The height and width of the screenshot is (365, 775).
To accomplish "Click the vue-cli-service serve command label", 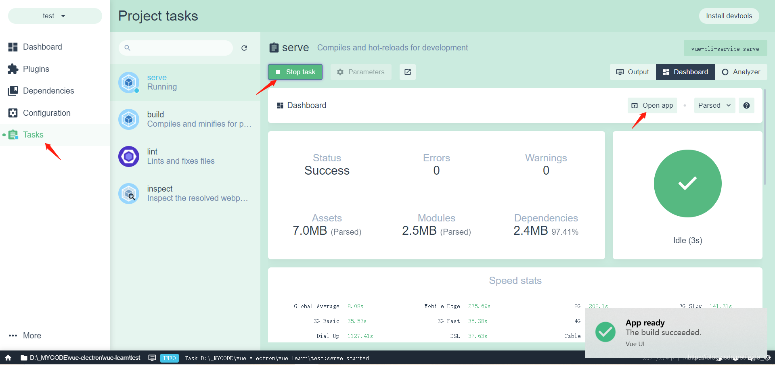I will (725, 48).
